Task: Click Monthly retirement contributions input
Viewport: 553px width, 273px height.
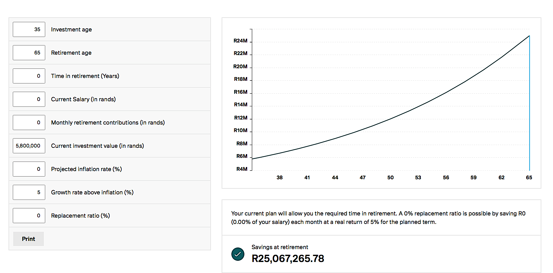Action: click(x=29, y=123)
